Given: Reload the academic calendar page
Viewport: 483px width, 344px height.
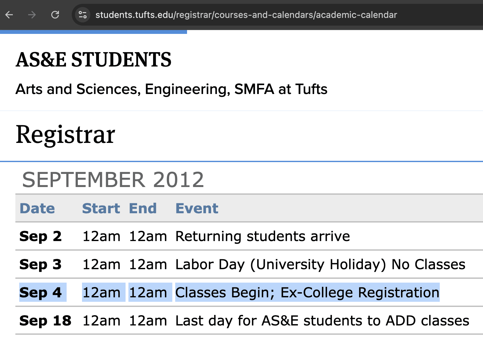Looking at the screenshot, I should 55,15.
